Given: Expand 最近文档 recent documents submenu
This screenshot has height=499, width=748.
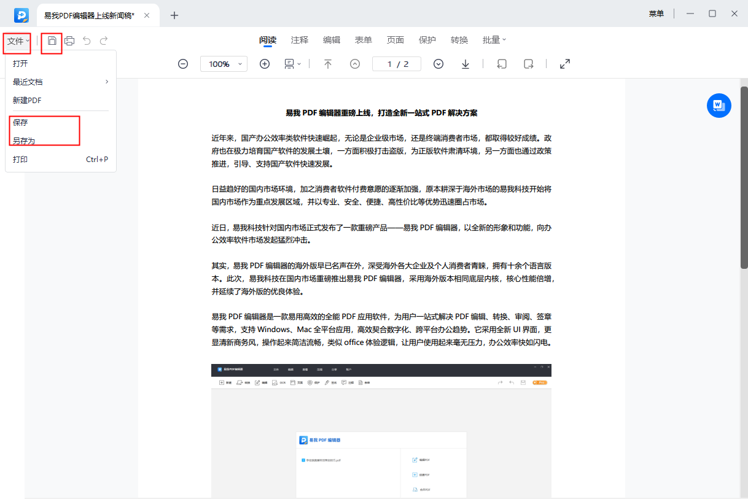Looking at the screenshot, I should pos(60,82).
